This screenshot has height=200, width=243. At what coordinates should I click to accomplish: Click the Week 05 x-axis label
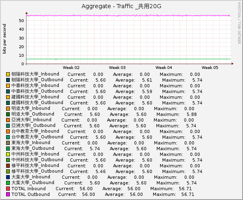[x=210, y=67]
